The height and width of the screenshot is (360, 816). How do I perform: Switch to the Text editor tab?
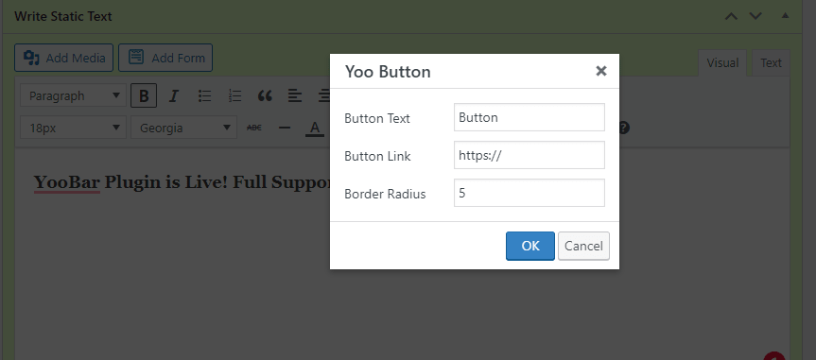coord(771,63)
